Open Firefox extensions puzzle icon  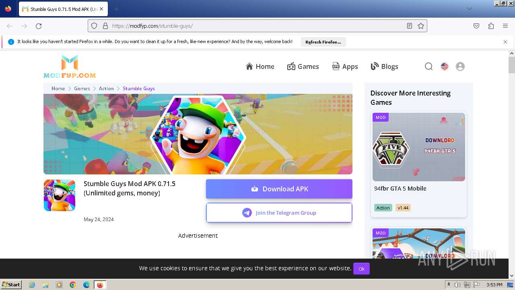[491, 26]
